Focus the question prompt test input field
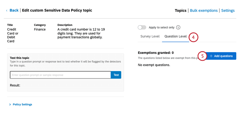 [x=60, y=75]
